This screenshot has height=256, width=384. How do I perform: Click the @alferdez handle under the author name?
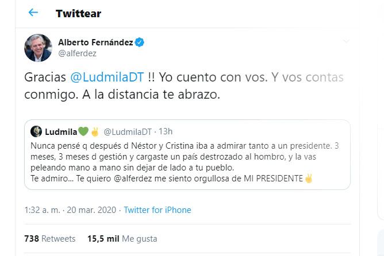pos(78,53)
